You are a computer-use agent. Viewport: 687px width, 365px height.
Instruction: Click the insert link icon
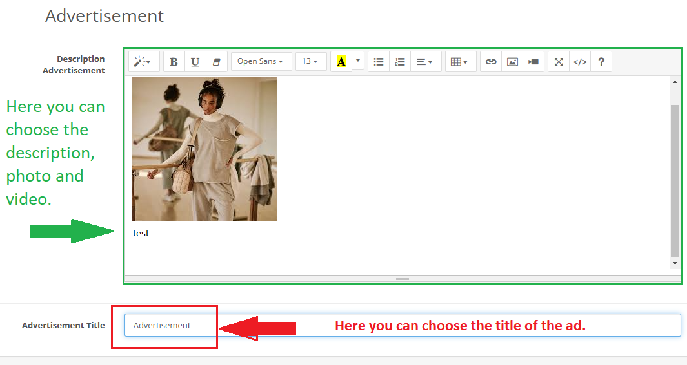click(x=491, y=62)
